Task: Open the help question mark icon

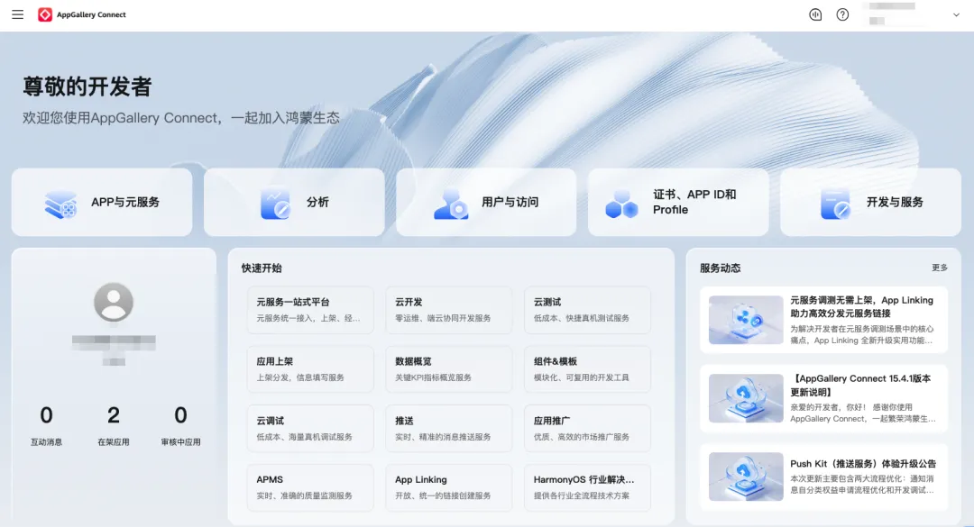Action: click(x=842, y=14)
